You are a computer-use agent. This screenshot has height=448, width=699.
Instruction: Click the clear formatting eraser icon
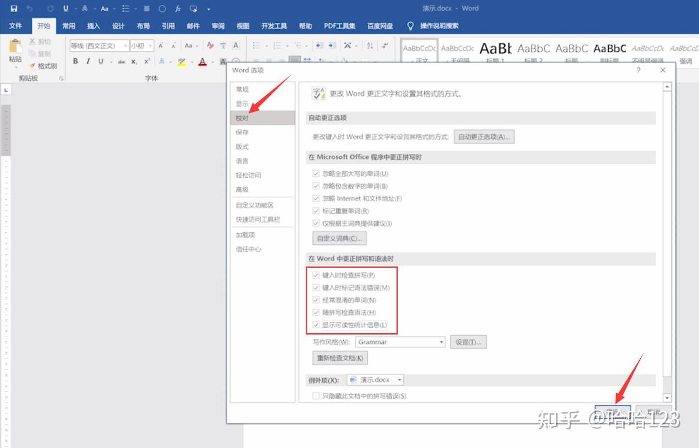[x=210, y=46]
